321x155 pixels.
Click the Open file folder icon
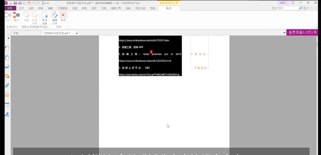pyautogui.click(x=11, y=3)
